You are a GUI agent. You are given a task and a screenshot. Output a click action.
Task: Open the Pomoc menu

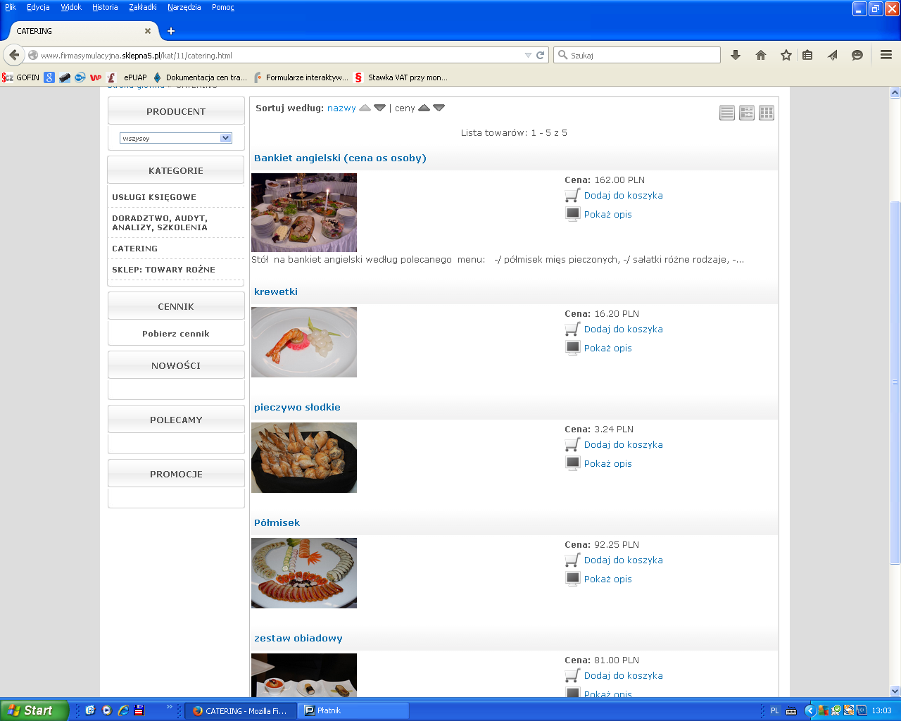tap(223, 7)
